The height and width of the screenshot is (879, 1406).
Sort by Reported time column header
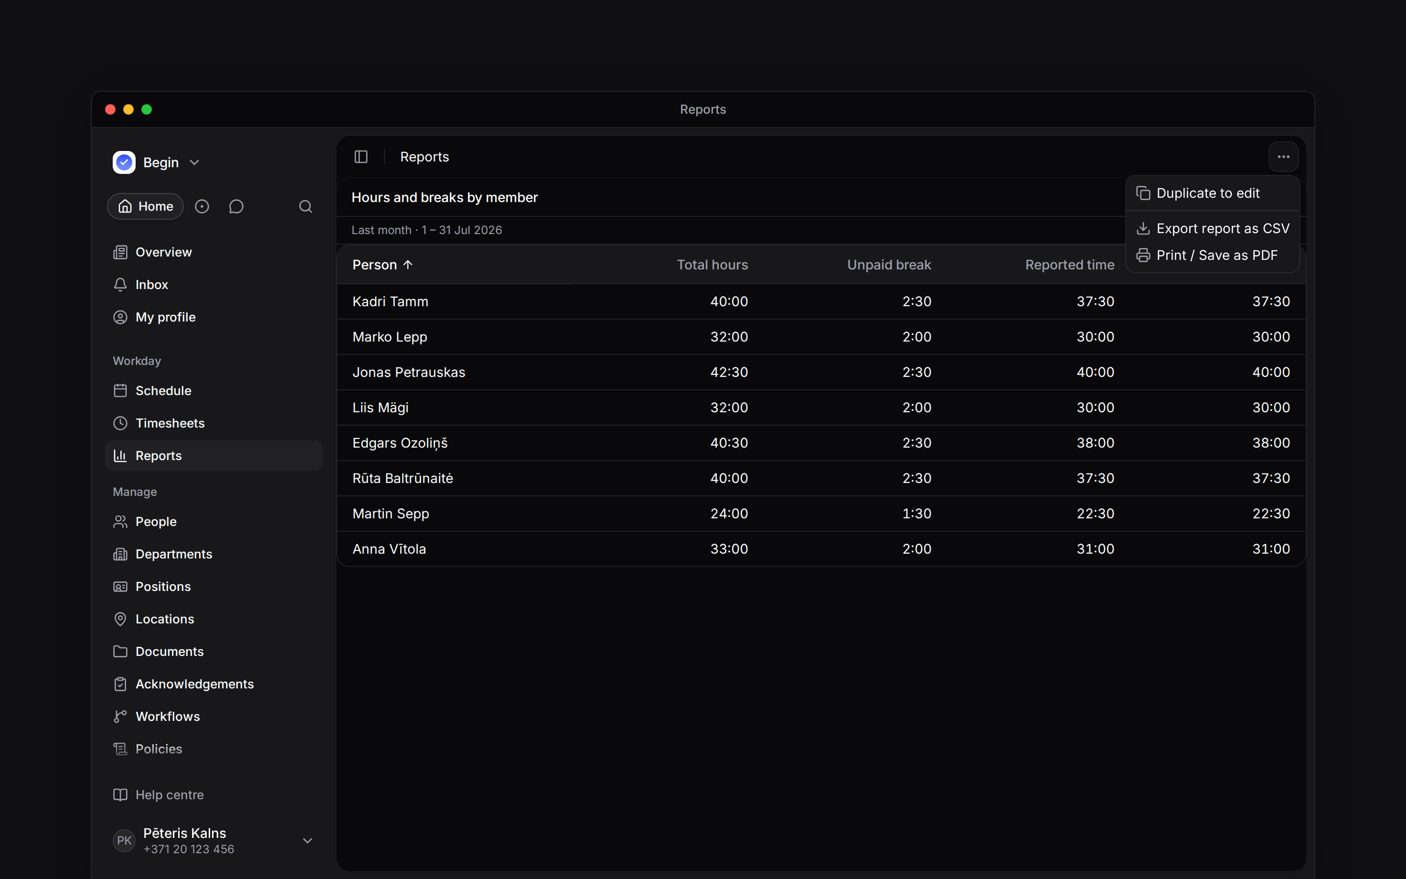pyautogui.click(x=1070, y=265)
